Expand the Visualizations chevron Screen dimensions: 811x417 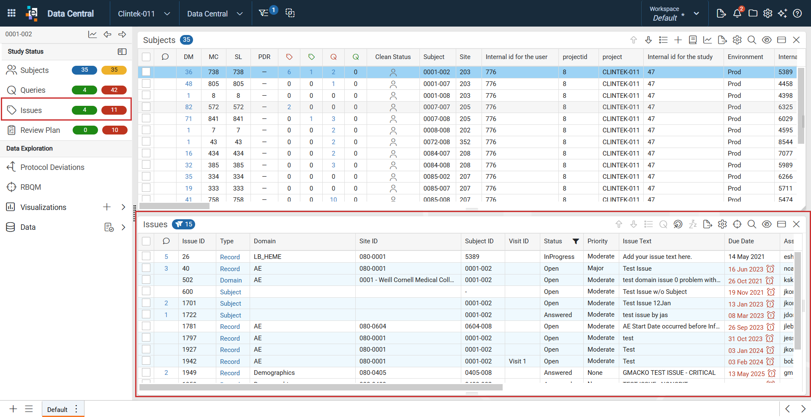[x=123, y=207]
